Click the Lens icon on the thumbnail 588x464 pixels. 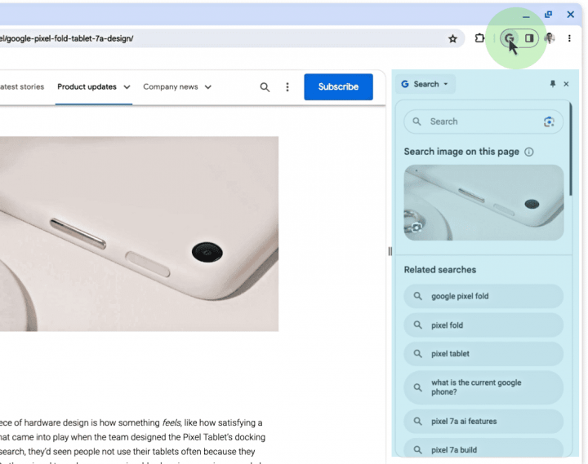point(416,227)
